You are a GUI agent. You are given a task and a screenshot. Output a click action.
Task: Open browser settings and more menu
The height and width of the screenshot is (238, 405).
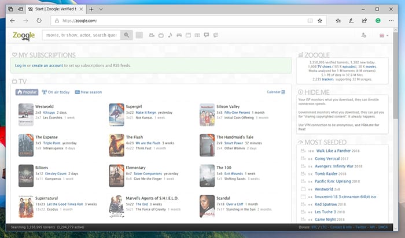point(391,21)
